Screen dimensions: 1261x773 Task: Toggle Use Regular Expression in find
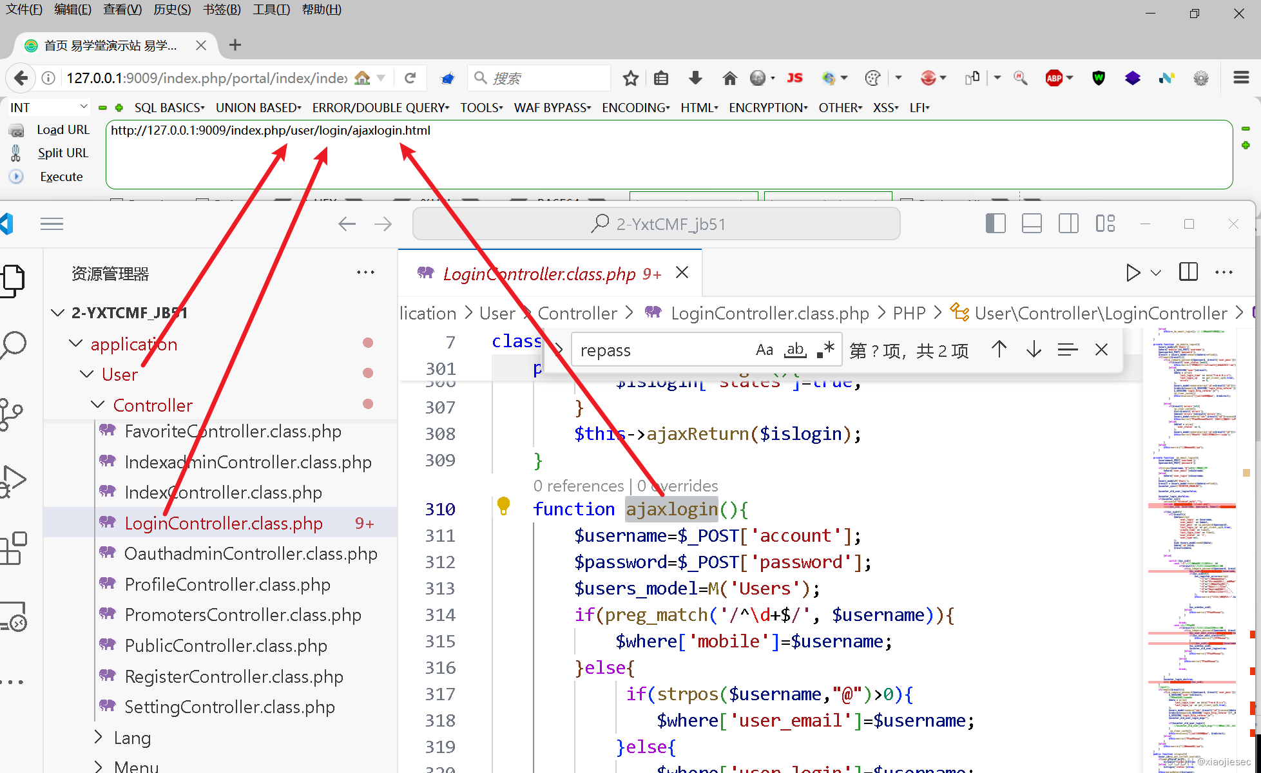(825, 350)
